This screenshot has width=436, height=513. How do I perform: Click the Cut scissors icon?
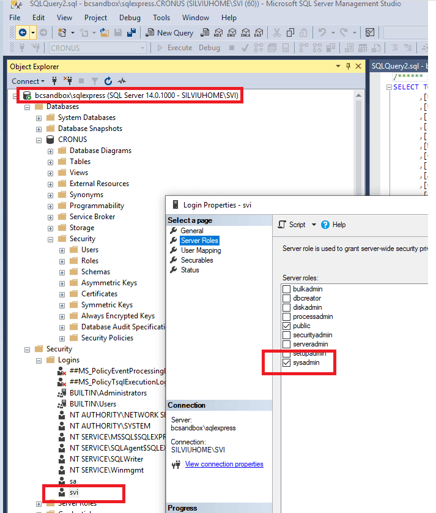[x=277, y=32]
